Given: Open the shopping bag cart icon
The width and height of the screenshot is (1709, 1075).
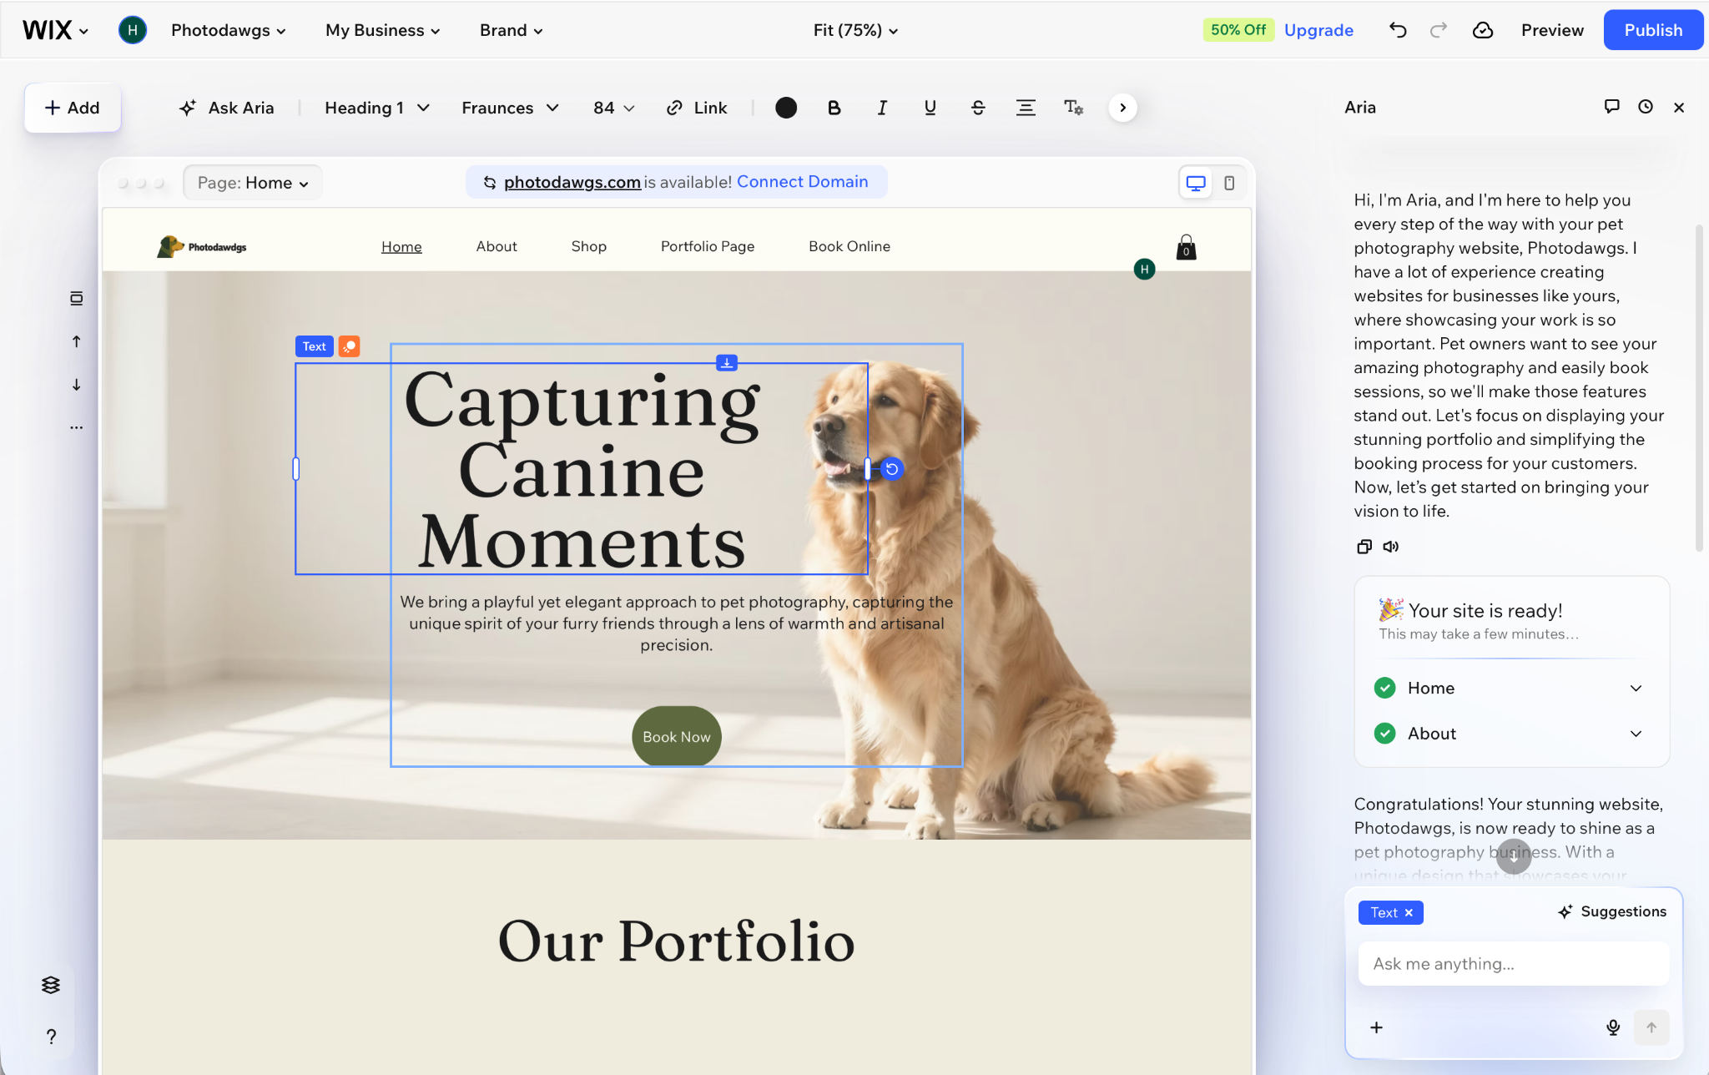Looking at the screenshot, I should [1186, 247].
